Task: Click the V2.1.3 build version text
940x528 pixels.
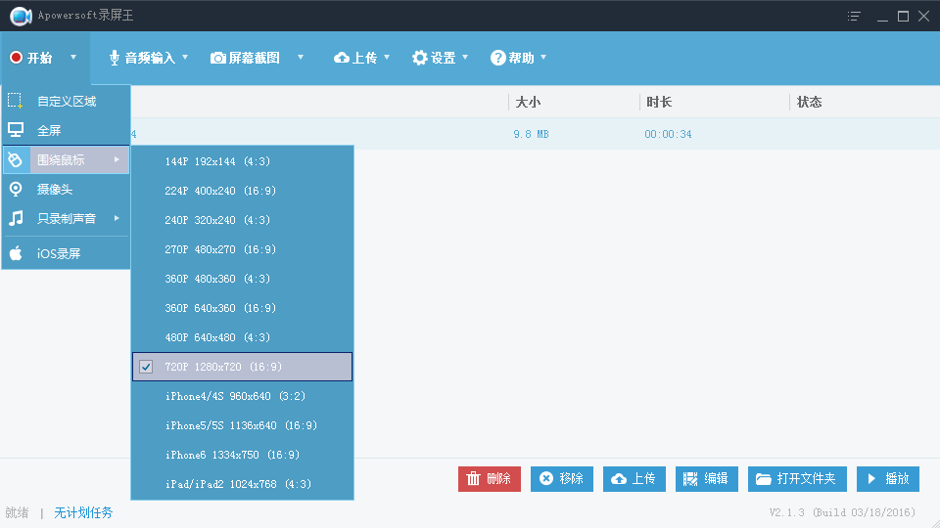Action: [x=842, y=512]
